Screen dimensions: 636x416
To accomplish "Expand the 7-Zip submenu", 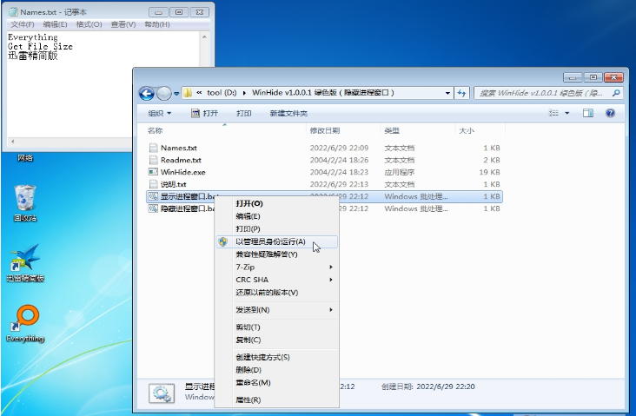I will point(277,267).
